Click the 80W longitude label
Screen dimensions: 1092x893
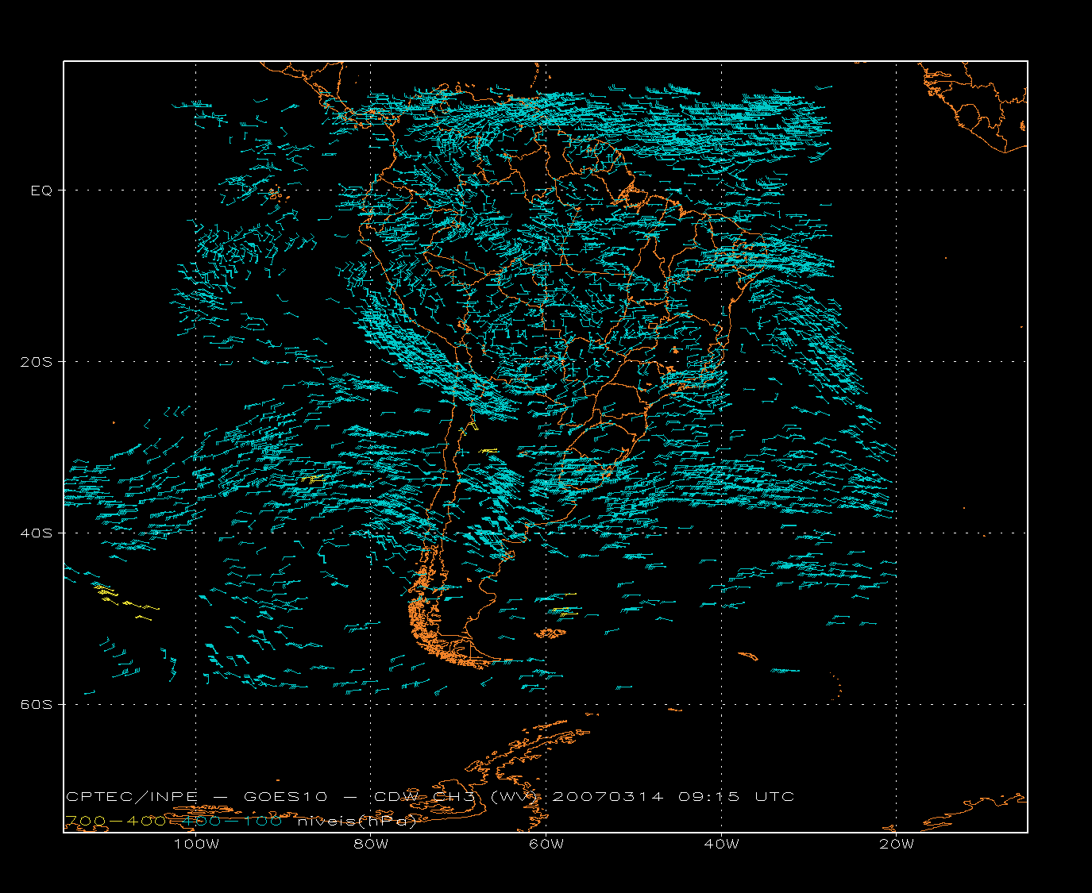pyautogui.click(x=371, y=845)
